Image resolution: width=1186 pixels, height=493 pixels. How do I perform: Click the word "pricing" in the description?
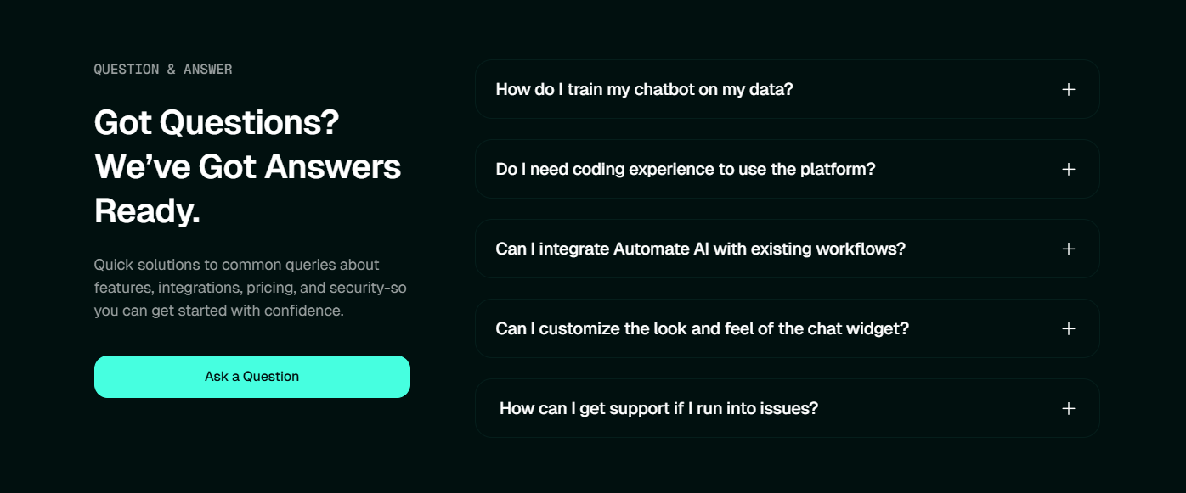coord(268,288)
